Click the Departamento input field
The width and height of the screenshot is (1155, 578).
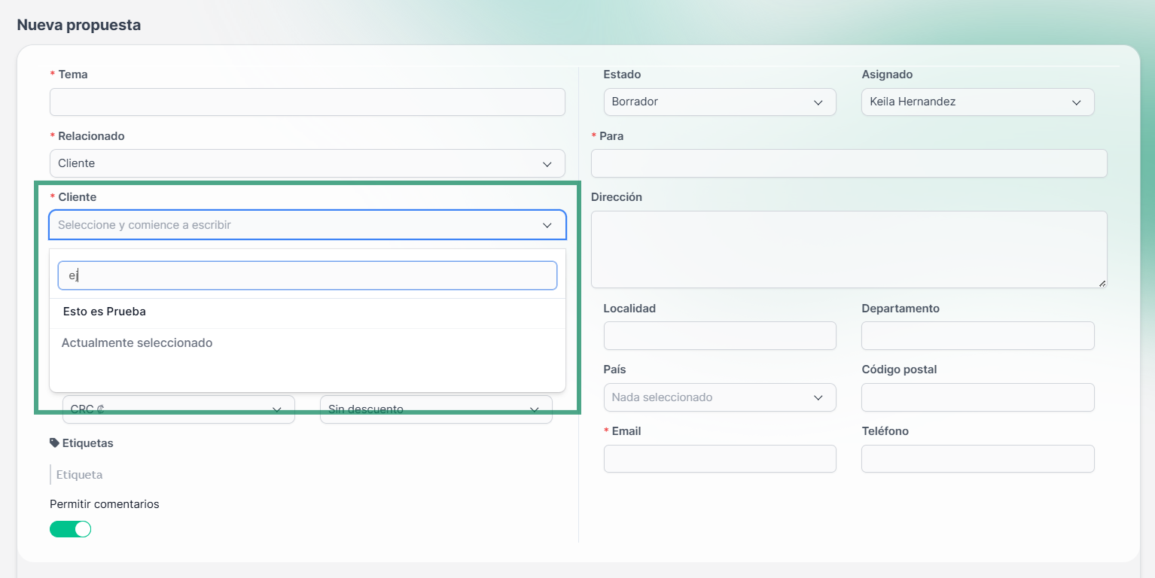click(977, 336)
